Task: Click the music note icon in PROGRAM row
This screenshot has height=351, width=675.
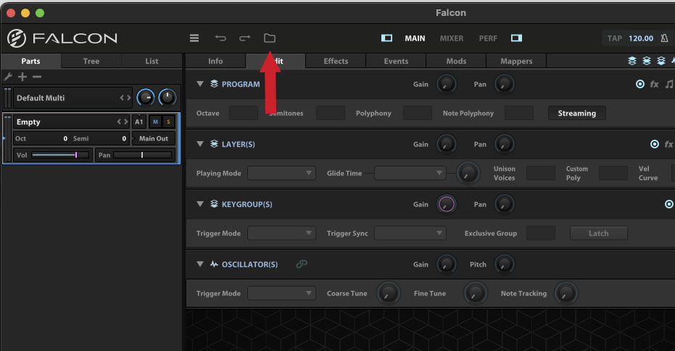Action: point(669,84)
